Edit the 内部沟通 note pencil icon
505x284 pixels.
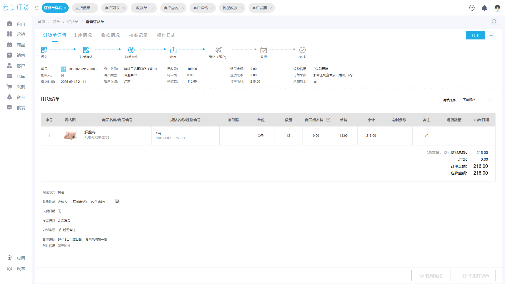click(x=60, y=230)
